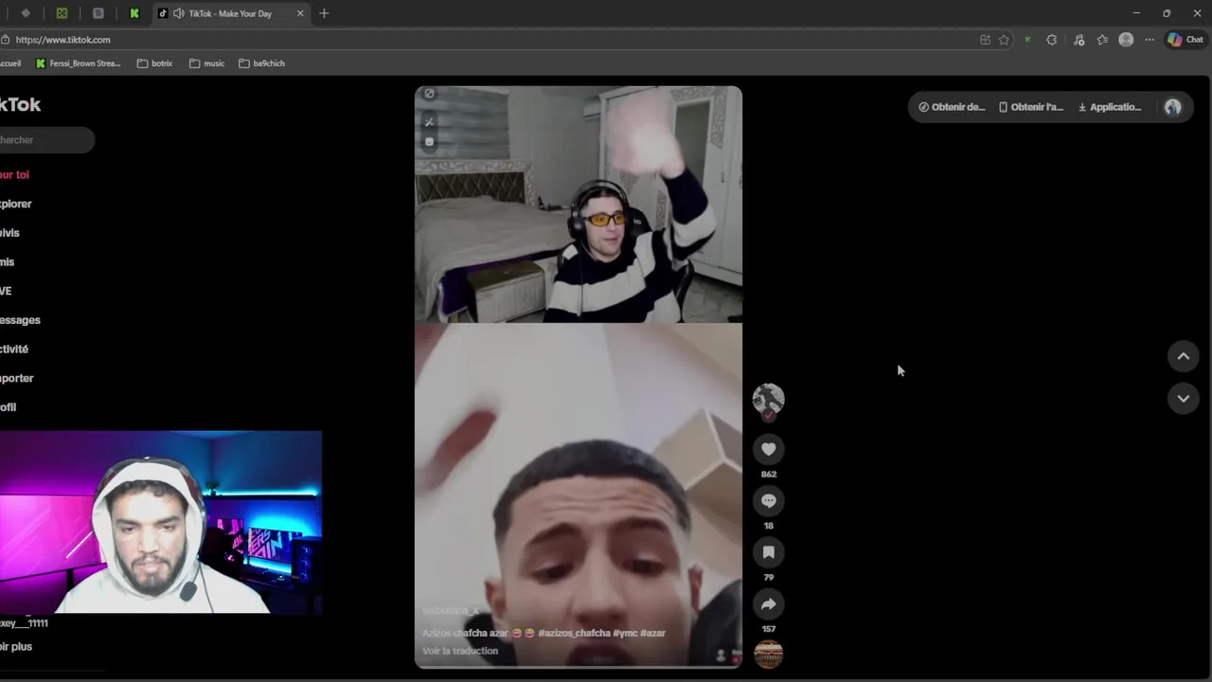The image size is (1212, 682).
Task: Open the spinning sound disc thumbnail
Action: [x=769, y=654]
